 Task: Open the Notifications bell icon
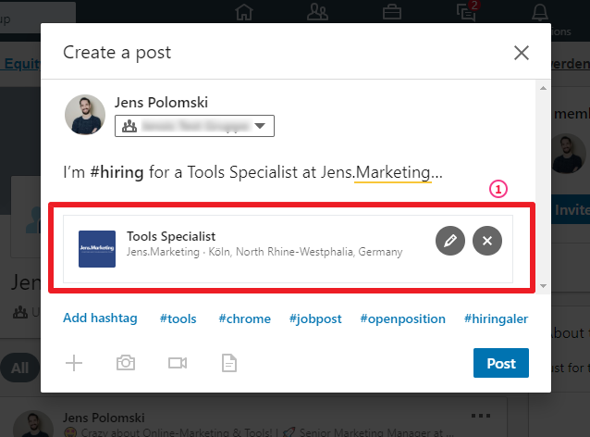[540, 12]
